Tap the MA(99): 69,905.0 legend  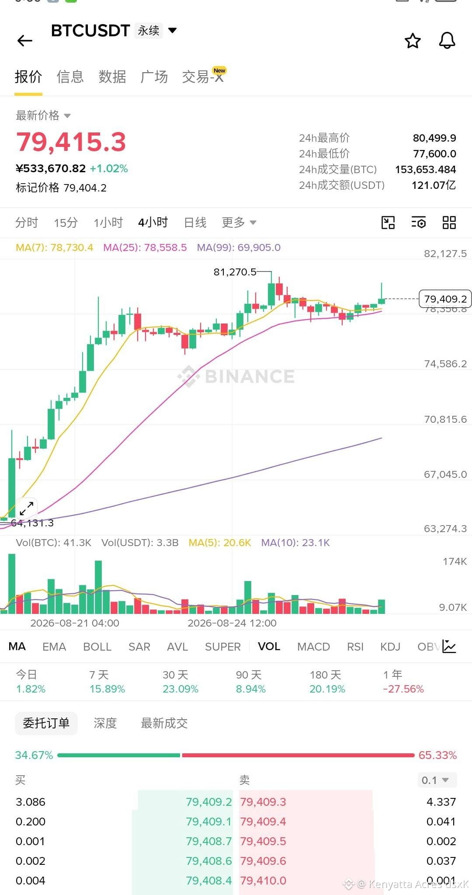point(239,247)
